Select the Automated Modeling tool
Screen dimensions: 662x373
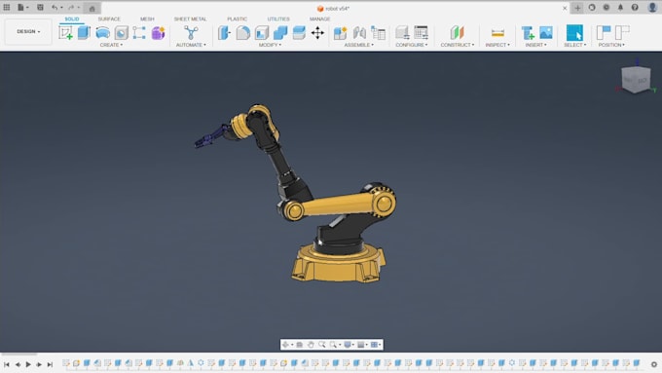(191, 33)
